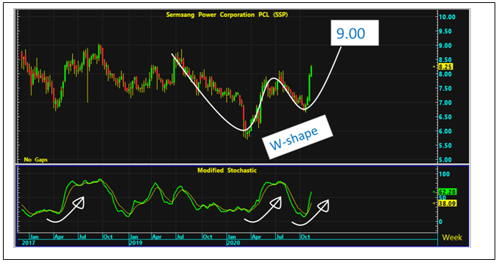The height and width of the screenshot is (265, 499).
Task: Click the Jan label above 2020
Action: pos(232,237)
